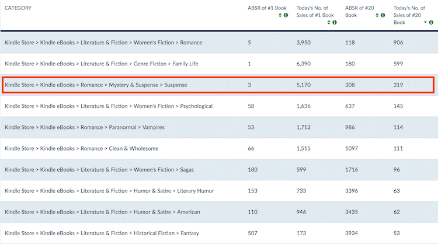Select highlighted Mystery & Suspense > Suspense row

96,85
